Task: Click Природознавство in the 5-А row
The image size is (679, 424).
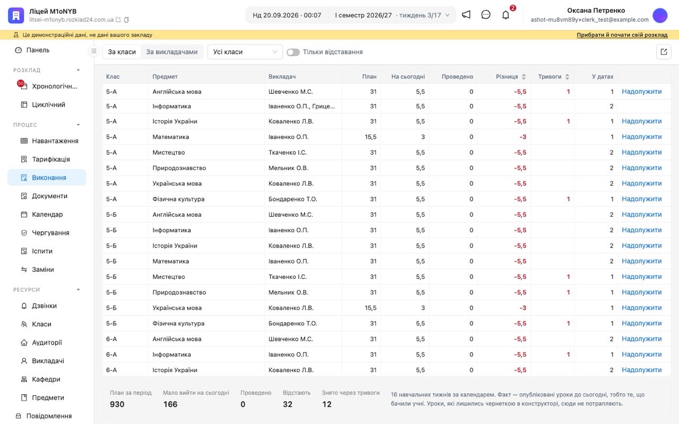Action: (x=179, y=168)
